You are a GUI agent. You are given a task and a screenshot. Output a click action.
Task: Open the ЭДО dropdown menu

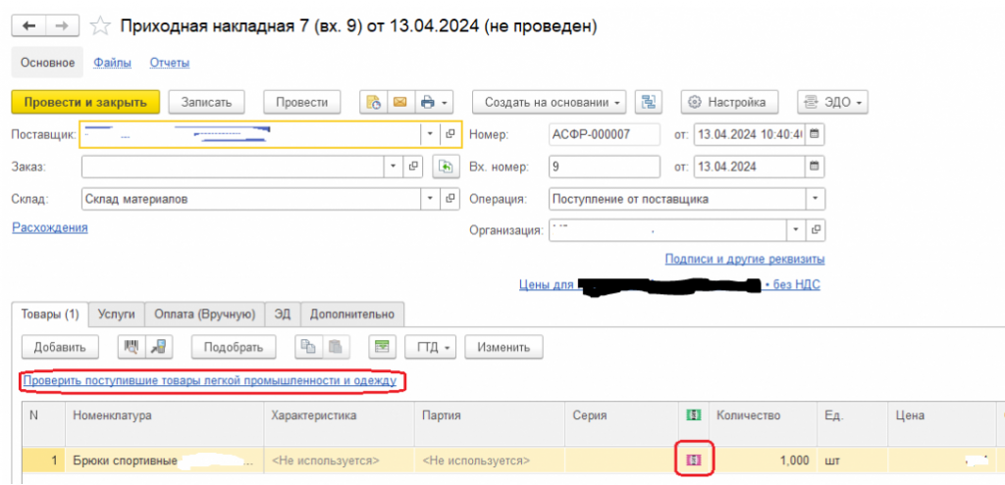pyautogui.click(x=832, y=102)
